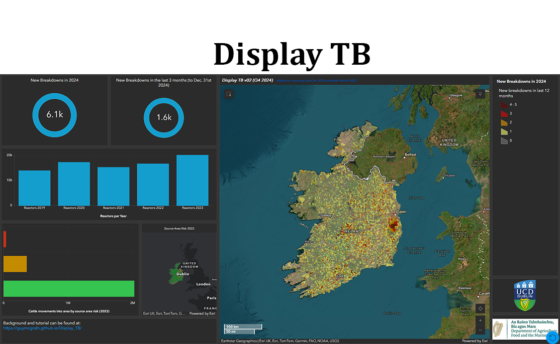Viewport: 560px width, 344px height.
Task: Click the 'Cattle movements into area' chart caption
Action: pyautogui.click(x=69, y=311)
